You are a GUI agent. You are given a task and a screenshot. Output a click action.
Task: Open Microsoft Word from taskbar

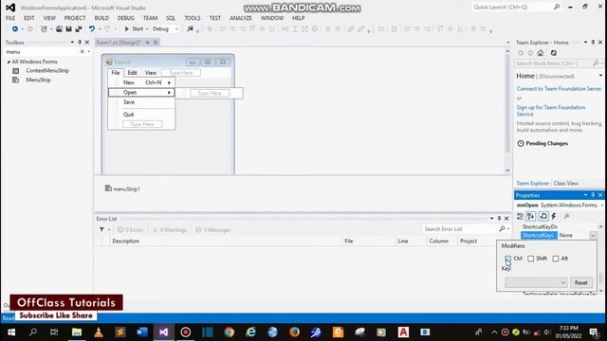[141, 332]
